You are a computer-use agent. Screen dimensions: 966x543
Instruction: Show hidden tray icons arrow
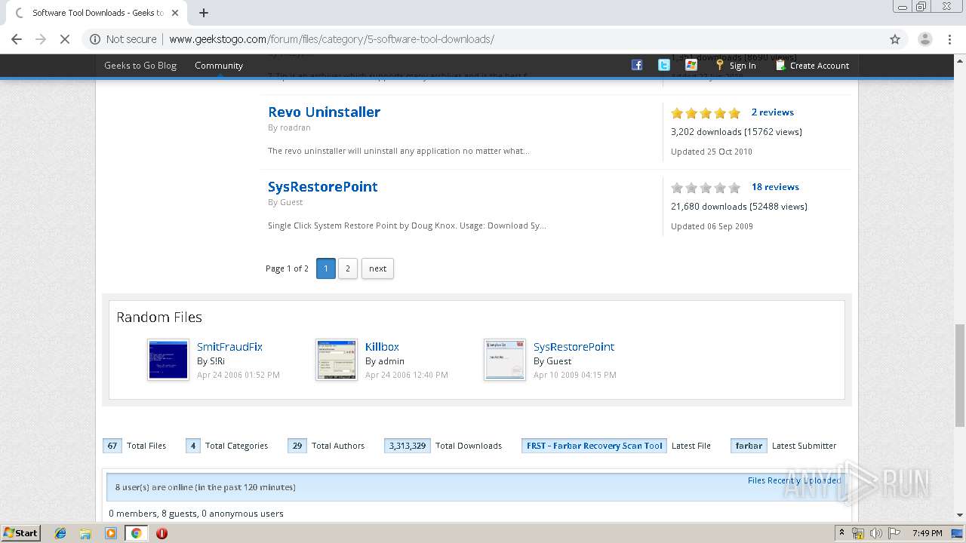tap(841, 533)
